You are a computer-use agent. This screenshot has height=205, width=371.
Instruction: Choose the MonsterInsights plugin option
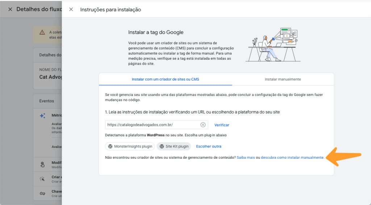(x=130, y=146)
